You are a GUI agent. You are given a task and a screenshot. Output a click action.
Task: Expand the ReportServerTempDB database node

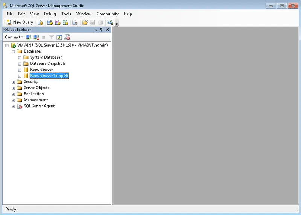click(x=20, y=76)
